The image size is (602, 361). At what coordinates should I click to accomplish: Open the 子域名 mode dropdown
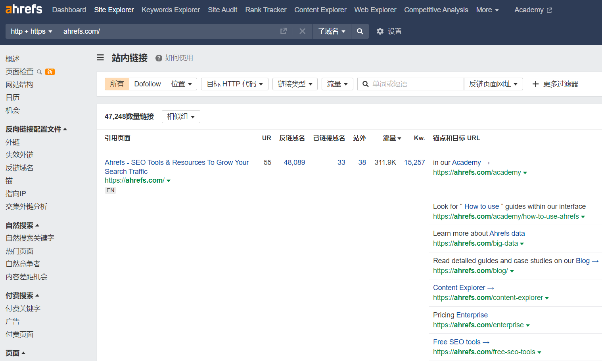pos(332,31)
